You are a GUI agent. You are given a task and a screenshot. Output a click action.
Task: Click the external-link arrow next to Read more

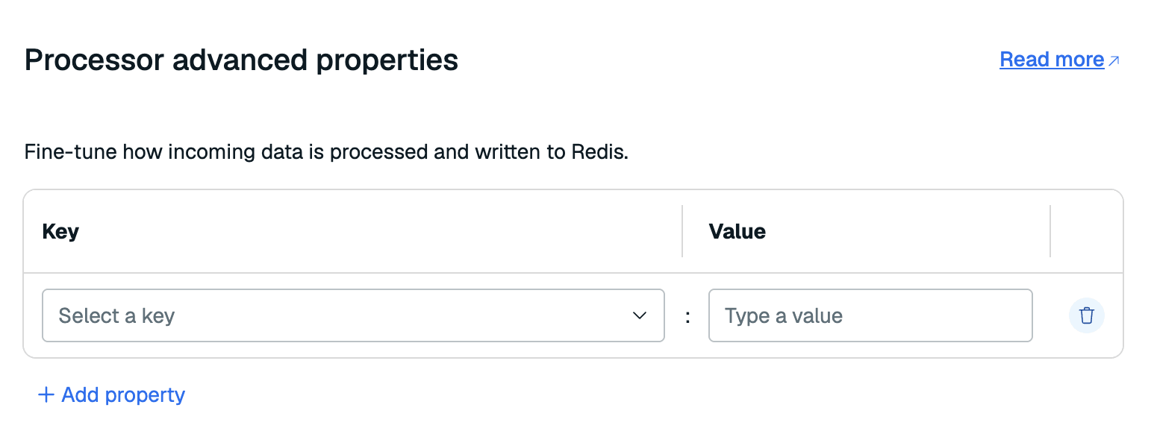click(1114, 60)
